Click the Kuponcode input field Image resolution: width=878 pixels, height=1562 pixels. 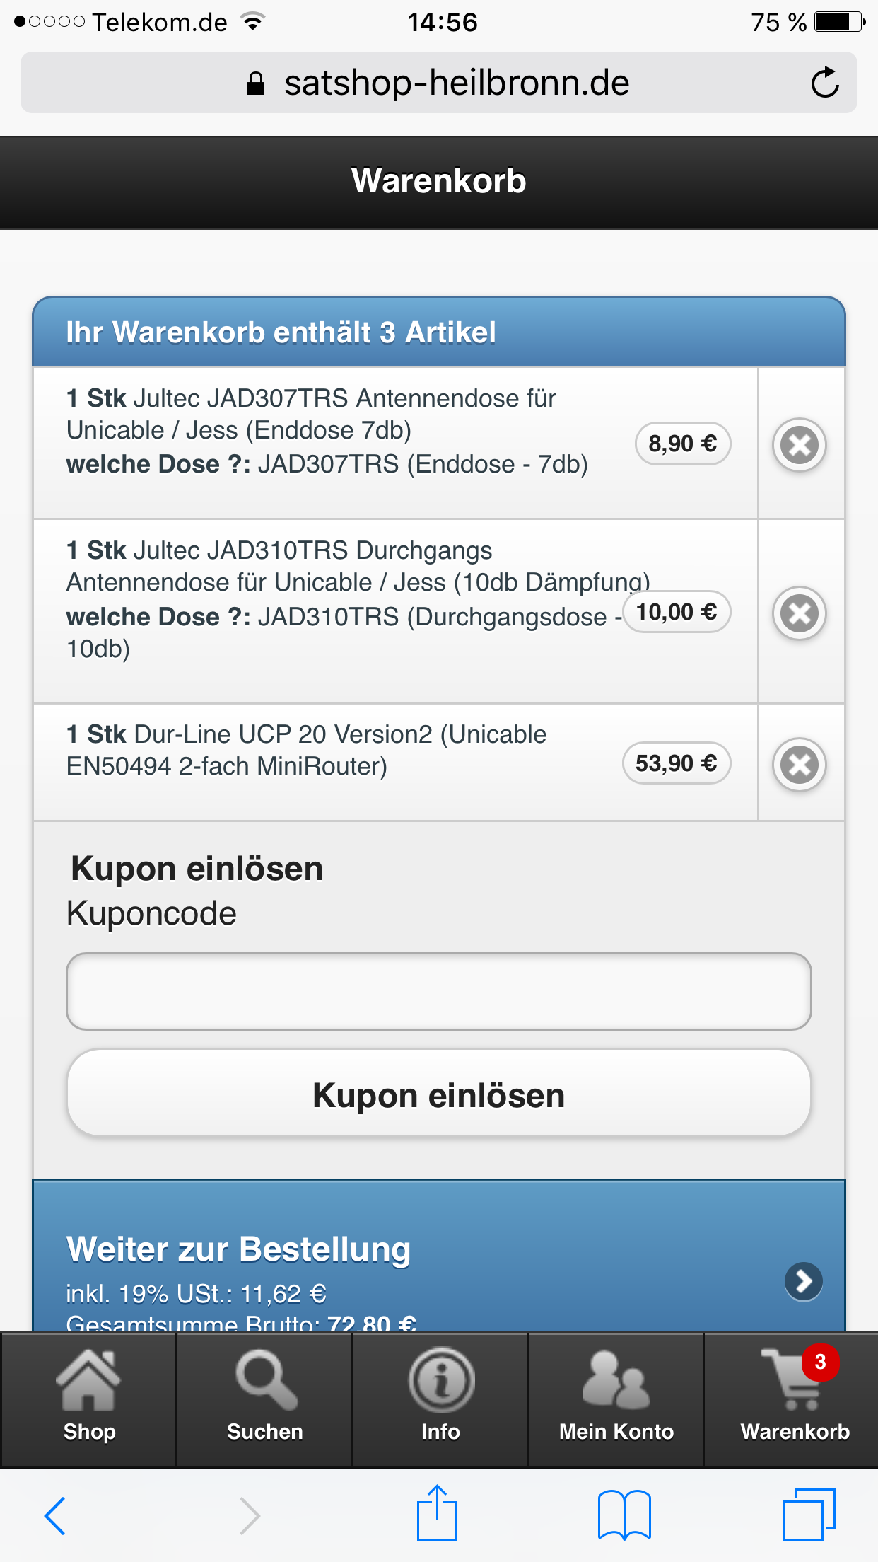pos(438,991)
